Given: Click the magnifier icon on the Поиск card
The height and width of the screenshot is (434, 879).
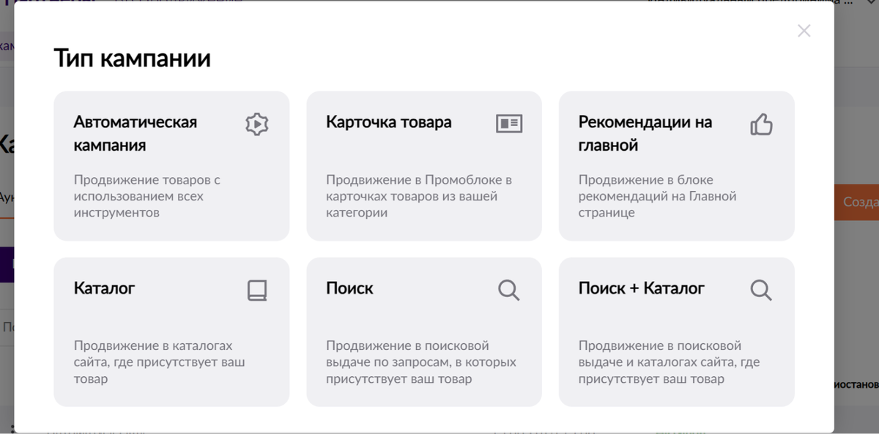Looking at the screenshot, I should 509,291.
